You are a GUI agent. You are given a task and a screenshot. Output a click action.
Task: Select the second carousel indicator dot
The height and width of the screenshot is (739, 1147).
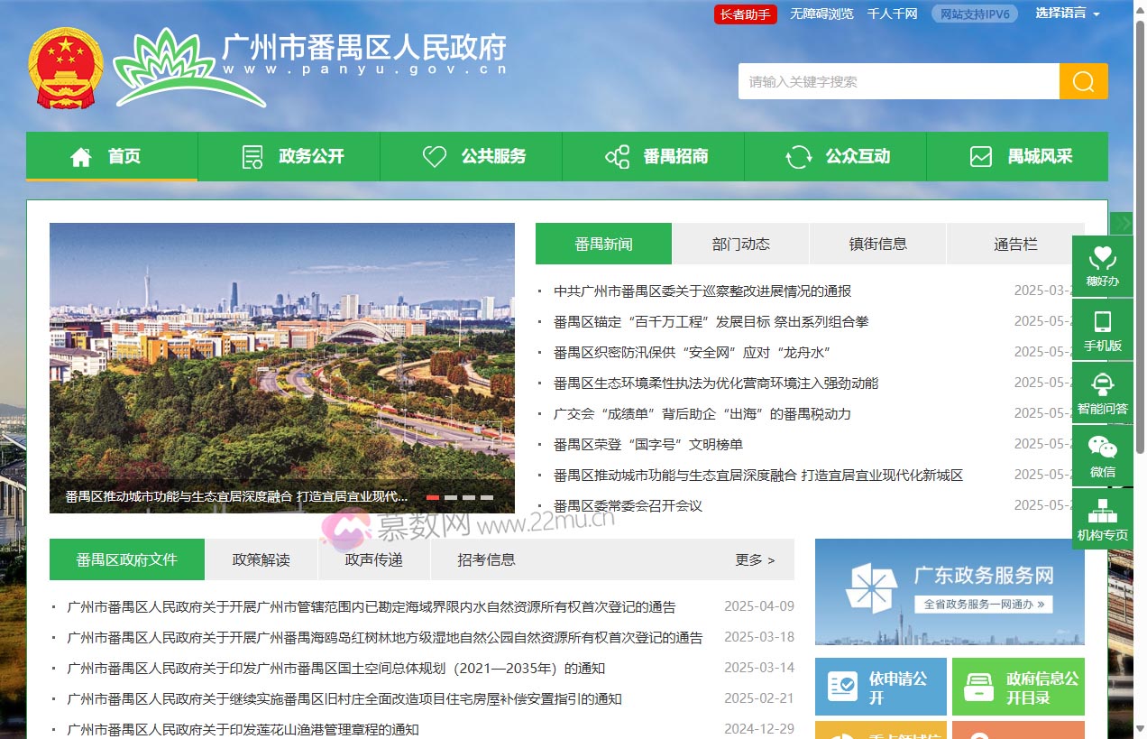452,496
